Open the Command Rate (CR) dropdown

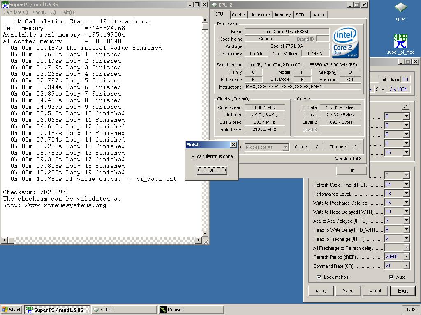[406, 266]
